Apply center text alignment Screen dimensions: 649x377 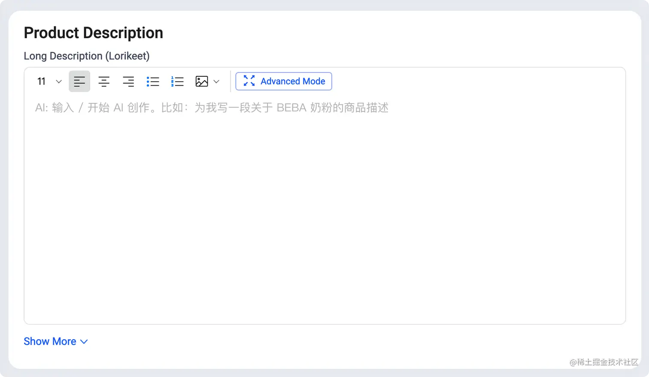[104, 81]
